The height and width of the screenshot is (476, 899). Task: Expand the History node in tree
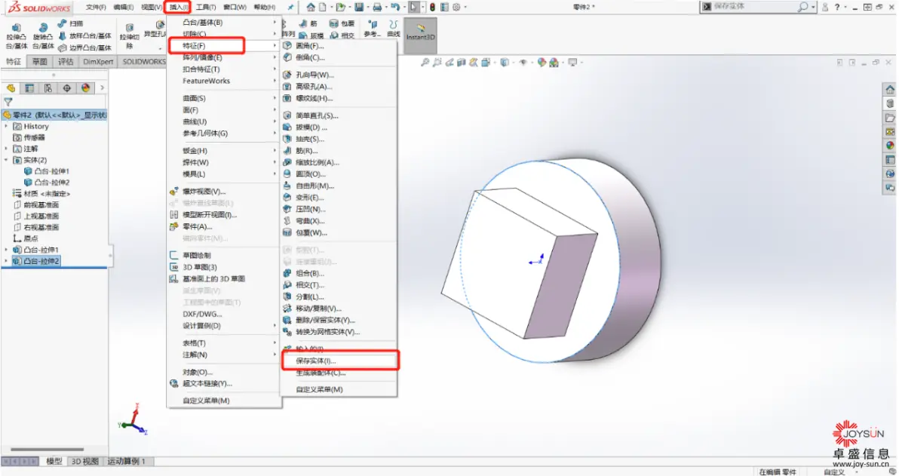6,126
